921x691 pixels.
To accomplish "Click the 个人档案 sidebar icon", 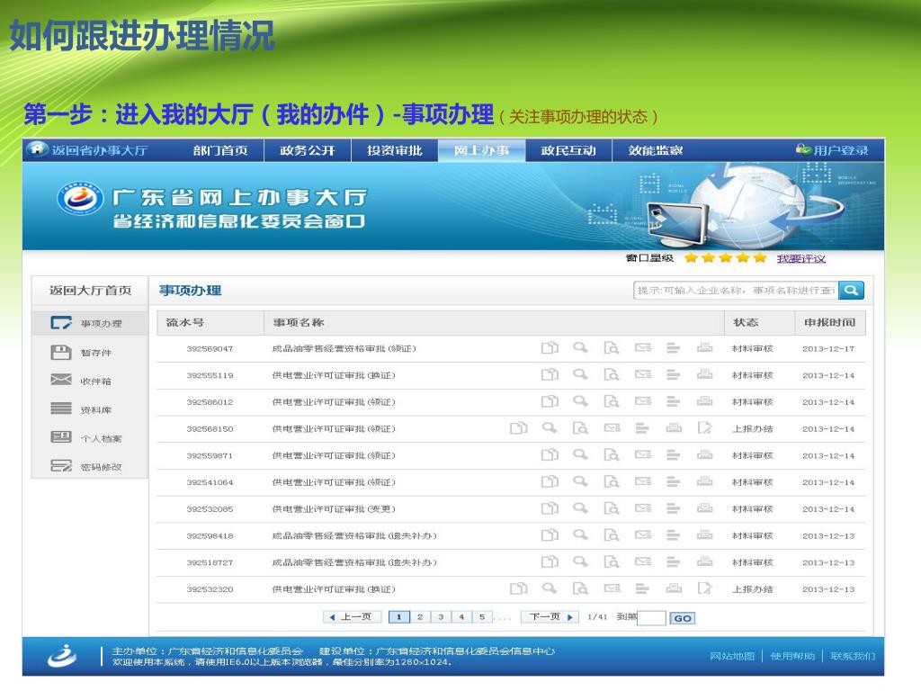I will [60, 436].
